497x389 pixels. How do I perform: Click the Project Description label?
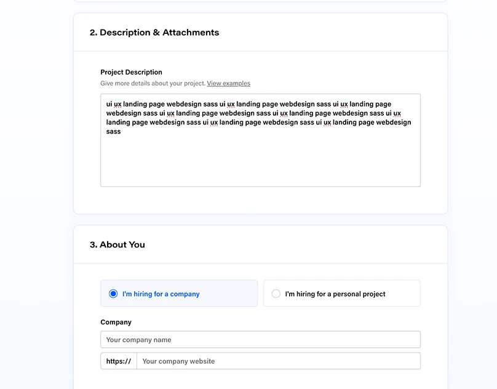click(x=131, y=72)
